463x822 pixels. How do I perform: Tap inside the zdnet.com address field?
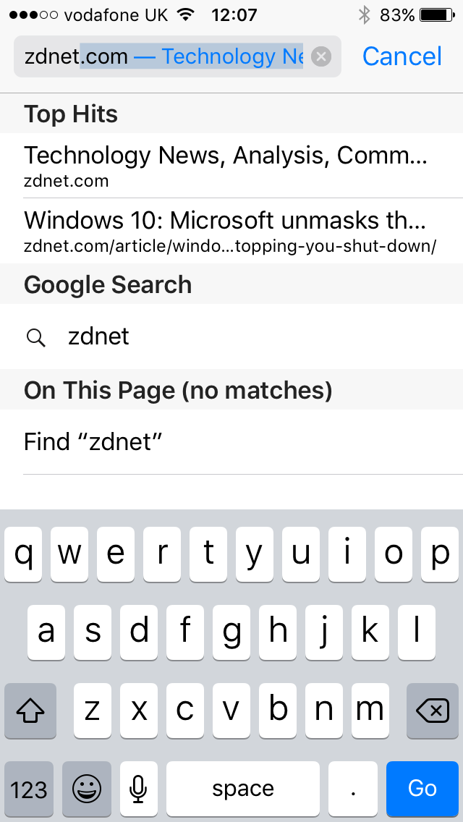(163, 56)
